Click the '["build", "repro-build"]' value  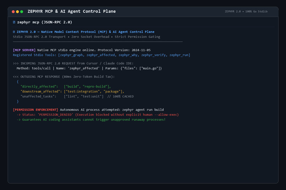click(87, 87)
